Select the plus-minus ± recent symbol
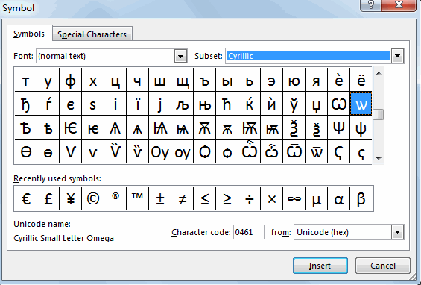421x285 pixels. coord(160,198)
